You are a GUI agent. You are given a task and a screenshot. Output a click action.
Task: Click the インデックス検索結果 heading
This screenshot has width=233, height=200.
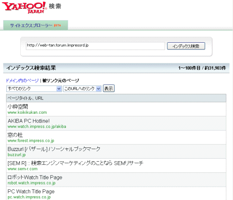click(x=31, y=68)
